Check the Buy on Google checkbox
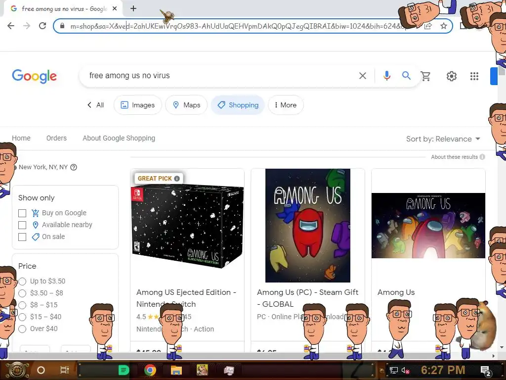 (x=22, y=213)
